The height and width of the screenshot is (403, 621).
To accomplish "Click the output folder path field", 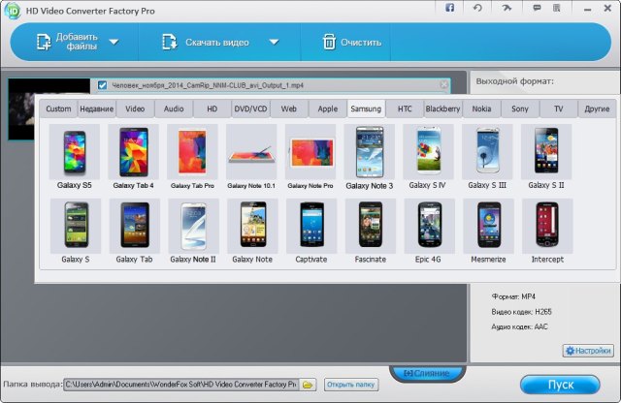I will point(180,385).
